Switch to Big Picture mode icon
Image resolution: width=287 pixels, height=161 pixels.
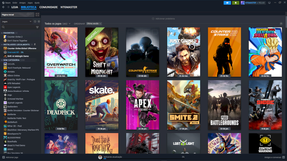(269, 3)
